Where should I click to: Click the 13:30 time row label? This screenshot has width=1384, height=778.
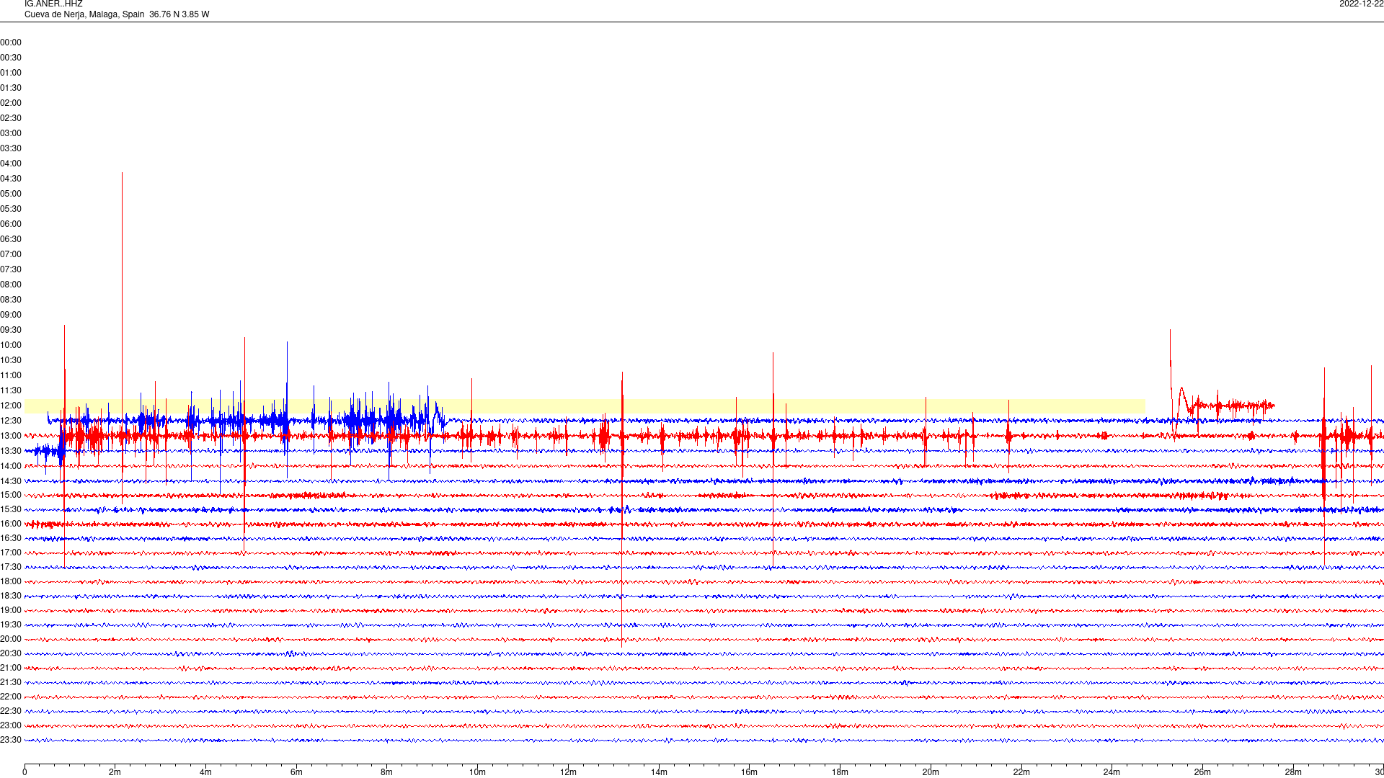pyautogui.click(x=11, y=451)
